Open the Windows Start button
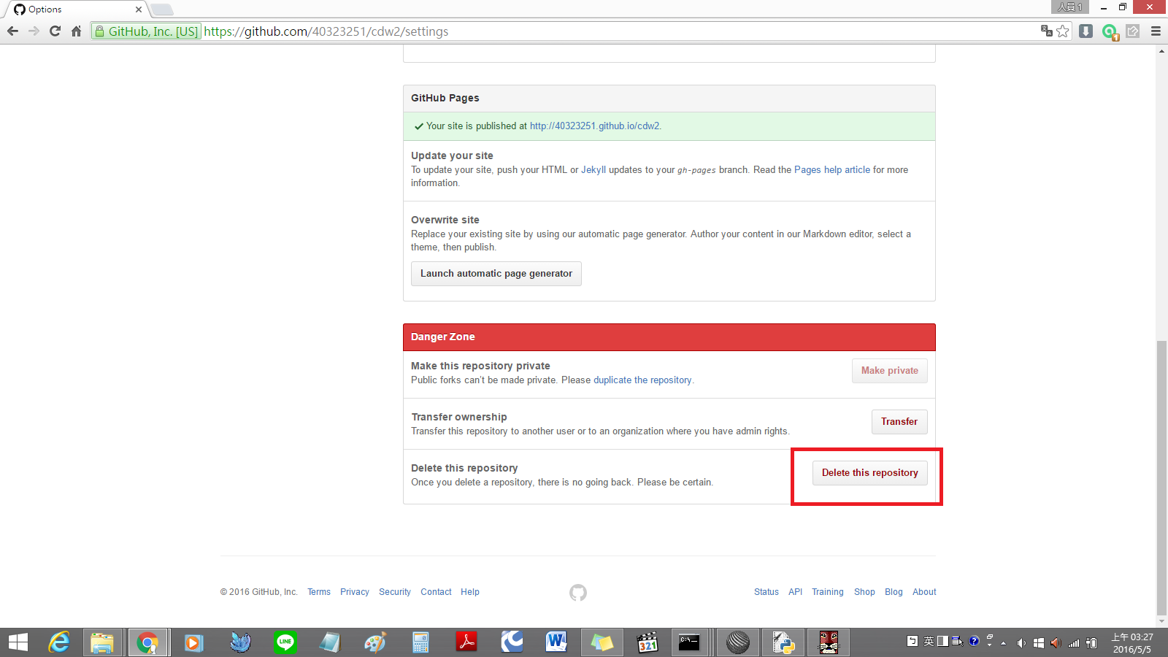This screenshot has width=1168, height=657. (18, 642)
